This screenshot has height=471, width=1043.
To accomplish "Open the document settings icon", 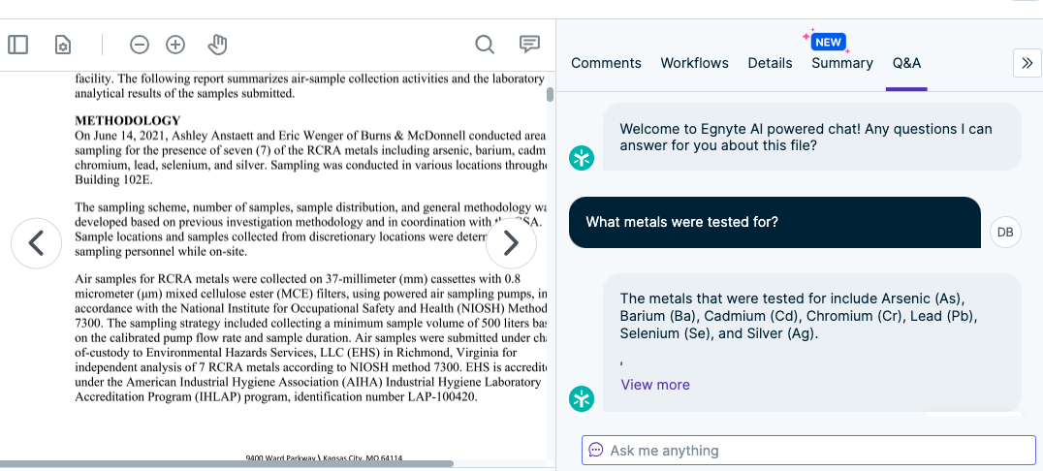I will tap(62, 45).
